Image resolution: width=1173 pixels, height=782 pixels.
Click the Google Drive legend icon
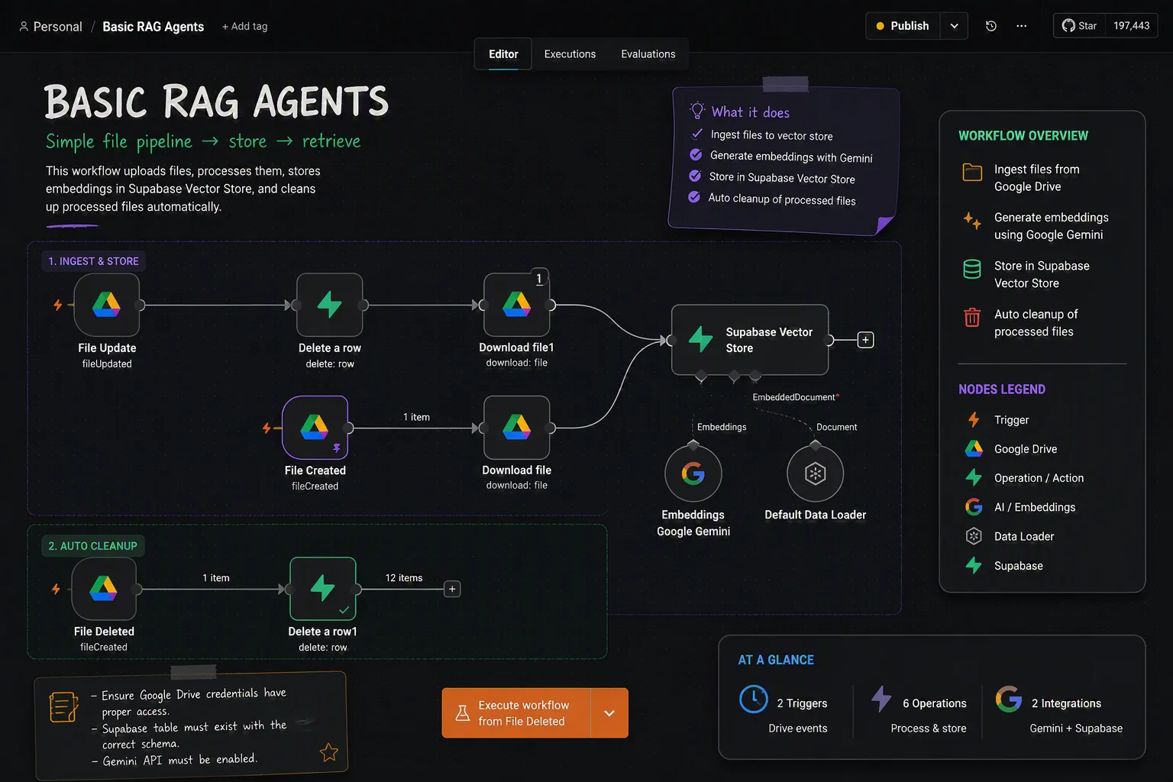[x=974, y=448]
